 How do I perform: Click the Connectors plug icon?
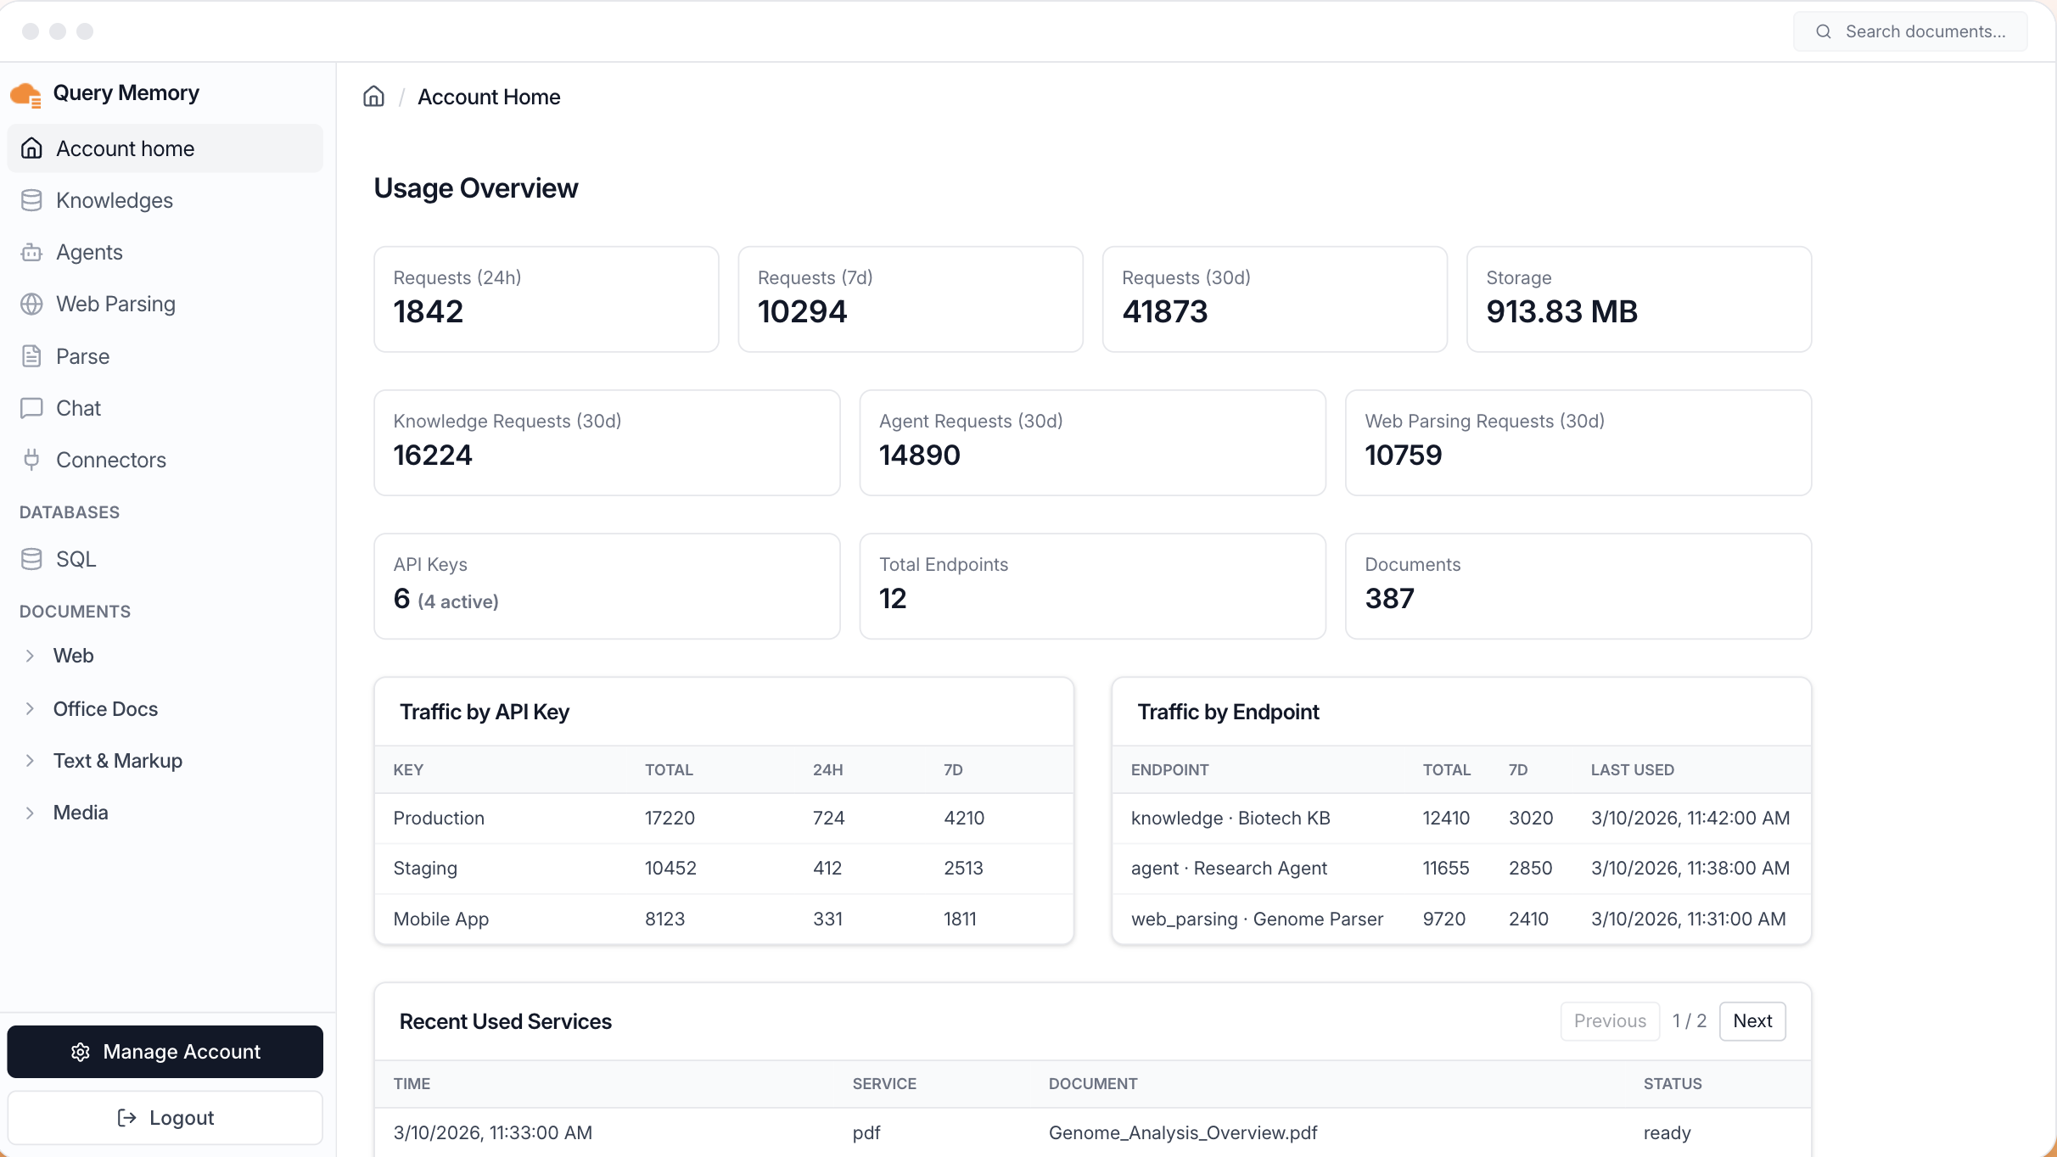click(31, 460)
